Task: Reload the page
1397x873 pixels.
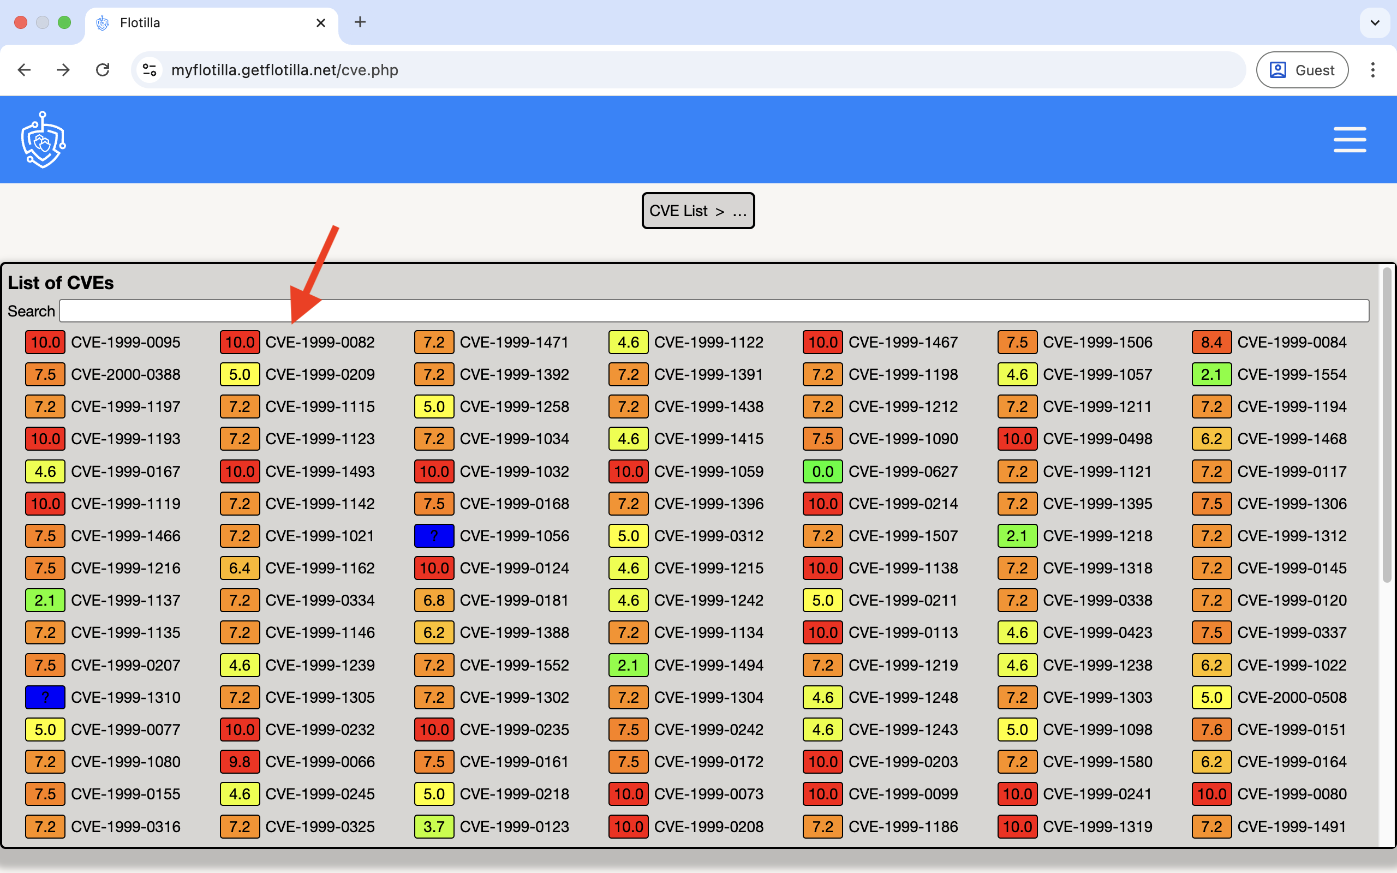Action: [102, 70]
